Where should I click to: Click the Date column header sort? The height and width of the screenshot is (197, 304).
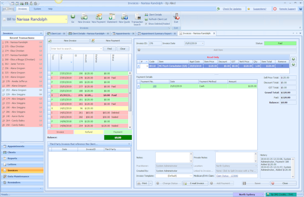(66, 62)
